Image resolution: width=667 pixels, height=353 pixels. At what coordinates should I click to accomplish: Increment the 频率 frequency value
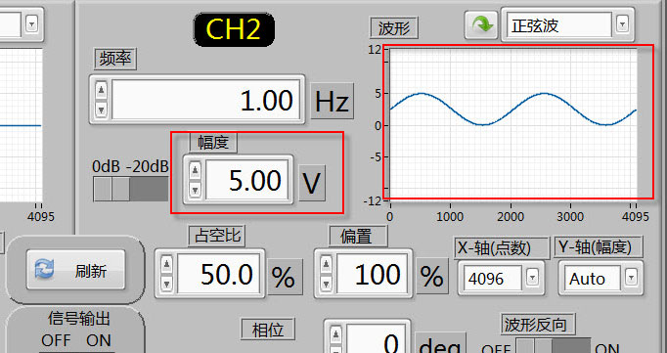pos(102,90)
